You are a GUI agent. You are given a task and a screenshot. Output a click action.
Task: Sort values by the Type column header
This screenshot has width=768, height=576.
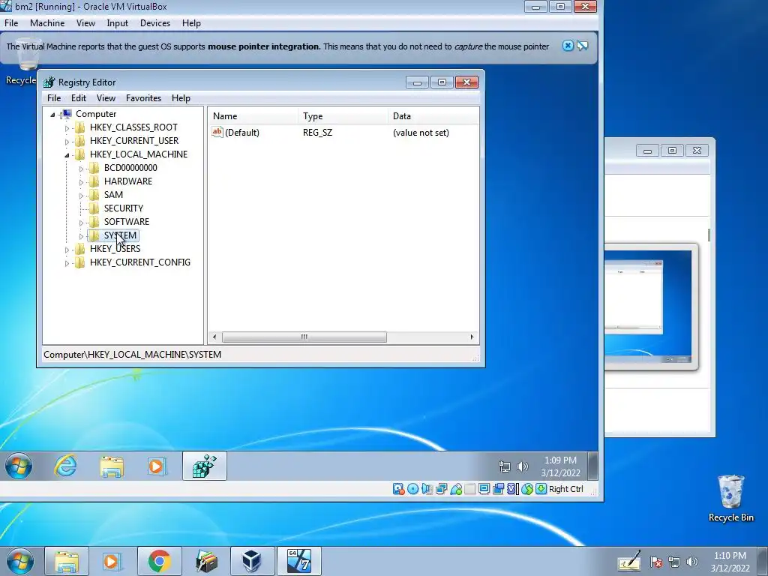click(342, 116)
